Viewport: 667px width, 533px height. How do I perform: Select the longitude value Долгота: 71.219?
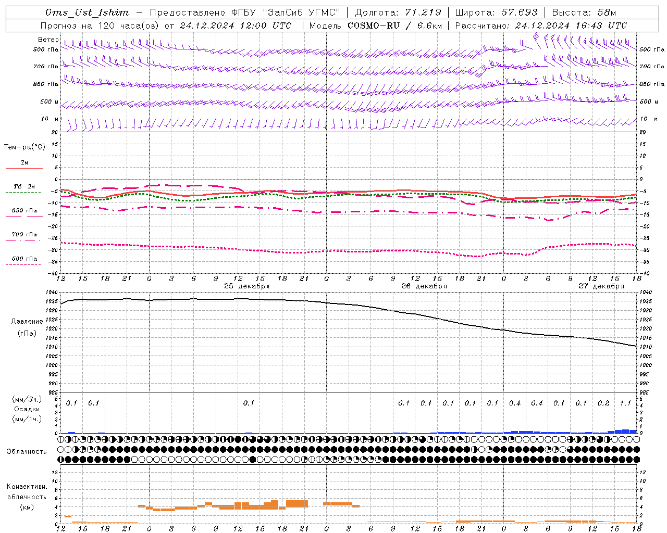pyautogui.click(x=398, y=12)
